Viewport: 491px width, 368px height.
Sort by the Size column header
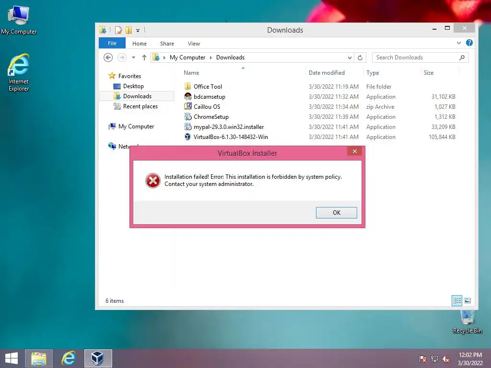(x=428, y=73)
